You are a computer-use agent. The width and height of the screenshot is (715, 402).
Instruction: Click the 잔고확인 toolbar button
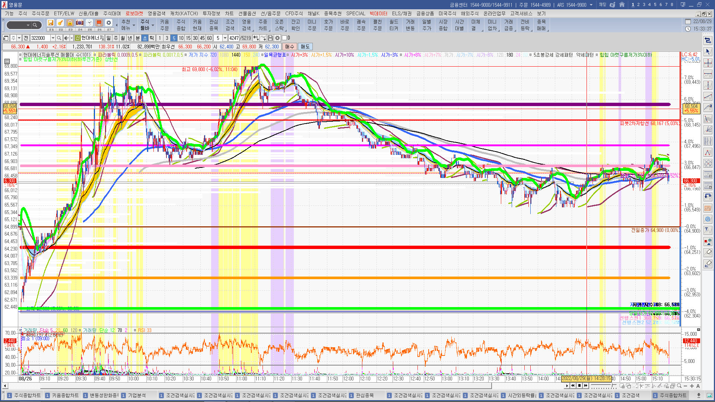coord(296,25)
